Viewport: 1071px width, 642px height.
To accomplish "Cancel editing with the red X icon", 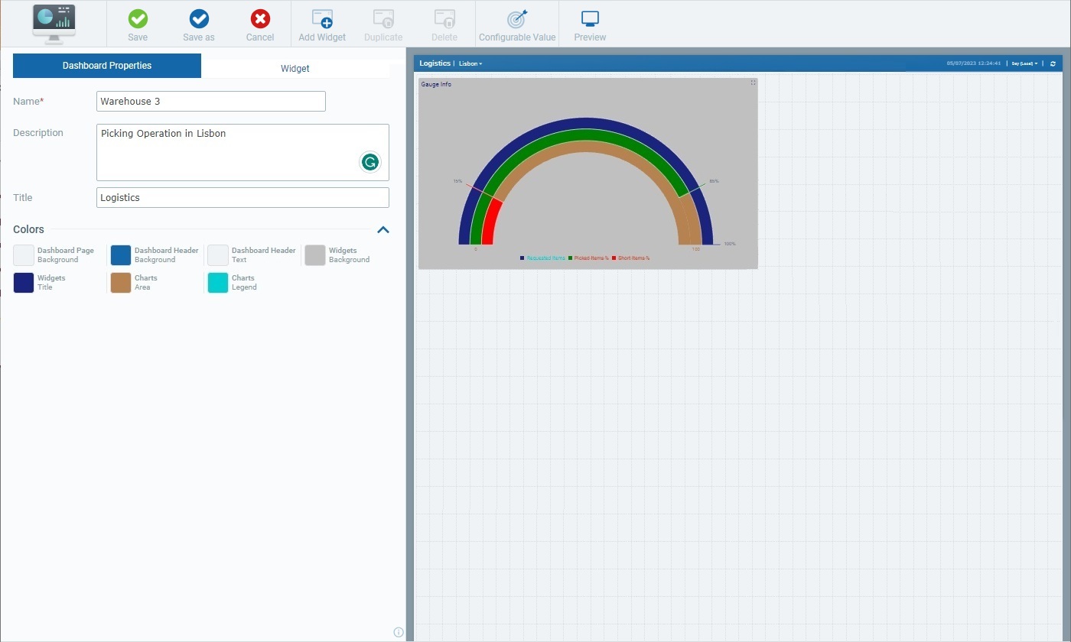I will [260, 19].
